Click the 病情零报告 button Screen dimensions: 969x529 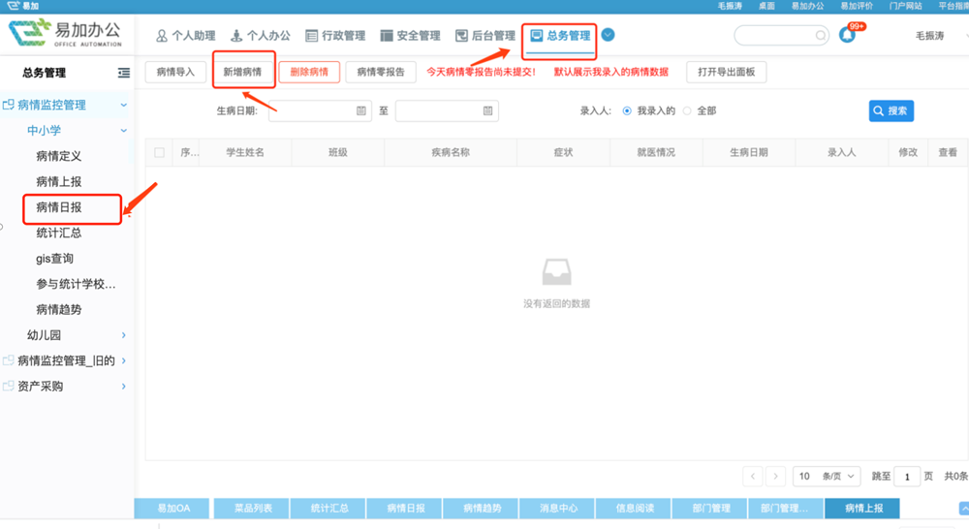click(381, 73)
